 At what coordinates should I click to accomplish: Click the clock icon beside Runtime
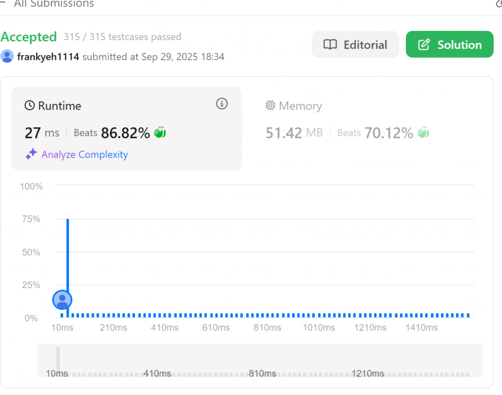point(29,105)
